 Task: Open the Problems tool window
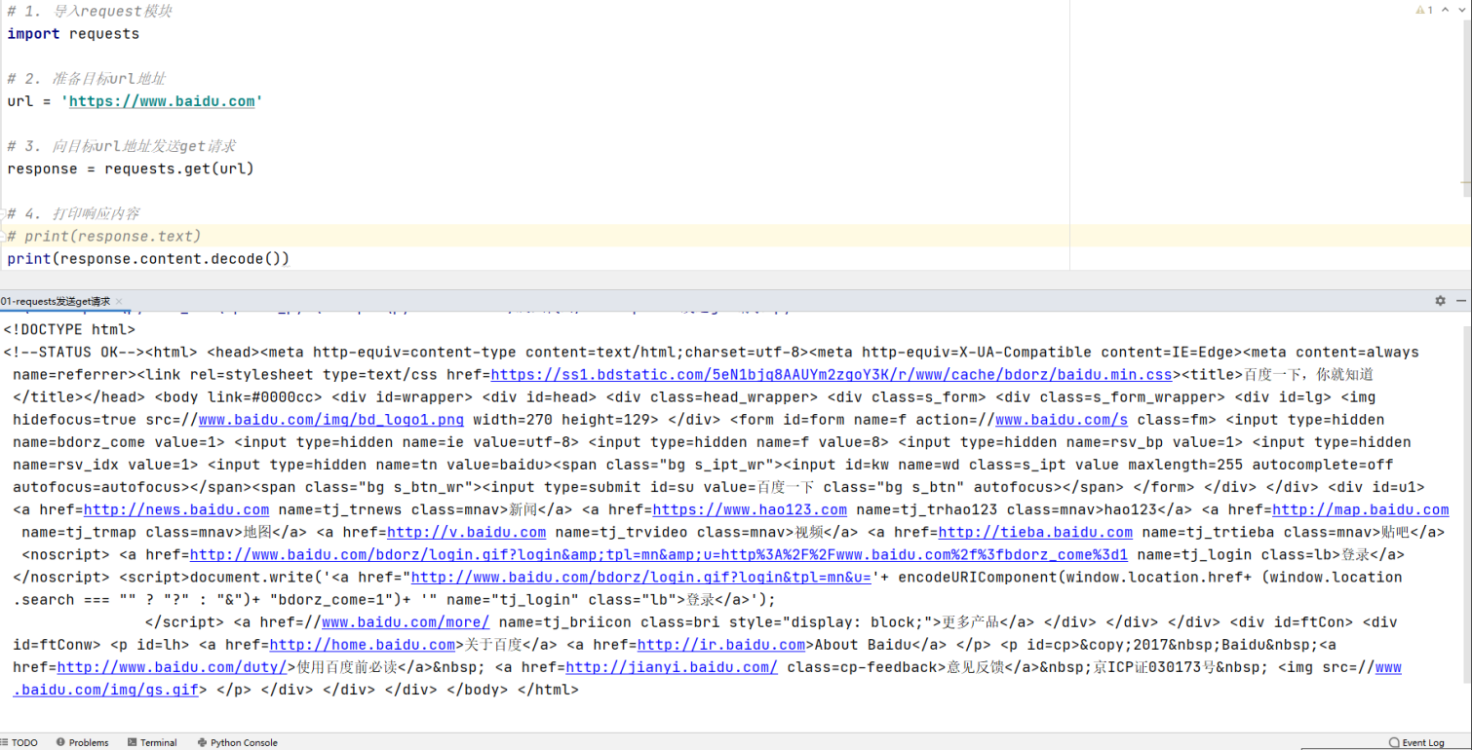tap(83, 742)
